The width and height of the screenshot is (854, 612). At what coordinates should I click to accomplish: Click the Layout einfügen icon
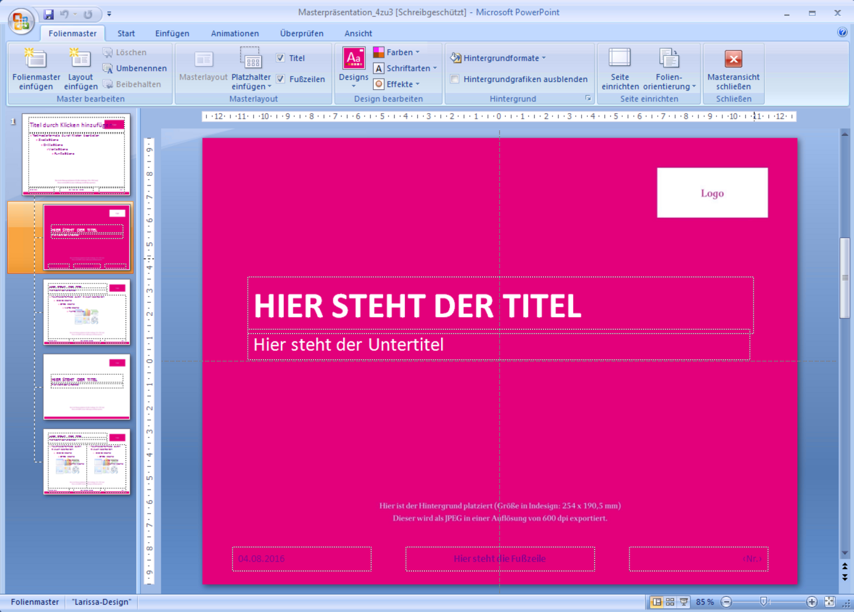80,59
